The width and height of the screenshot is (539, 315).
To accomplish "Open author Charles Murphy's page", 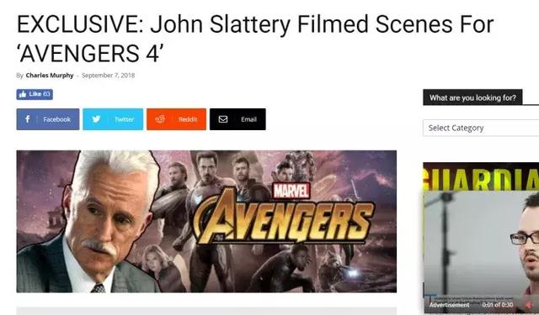I will 50,76.
